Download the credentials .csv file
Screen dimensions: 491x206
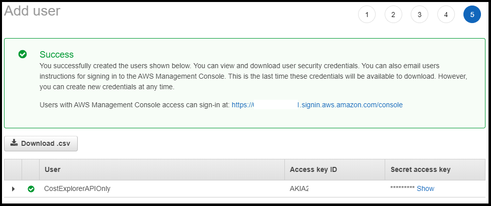pos(41,143)
